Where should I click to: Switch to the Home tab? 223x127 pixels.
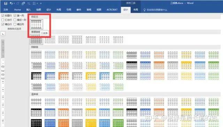[x=17, y=10]
